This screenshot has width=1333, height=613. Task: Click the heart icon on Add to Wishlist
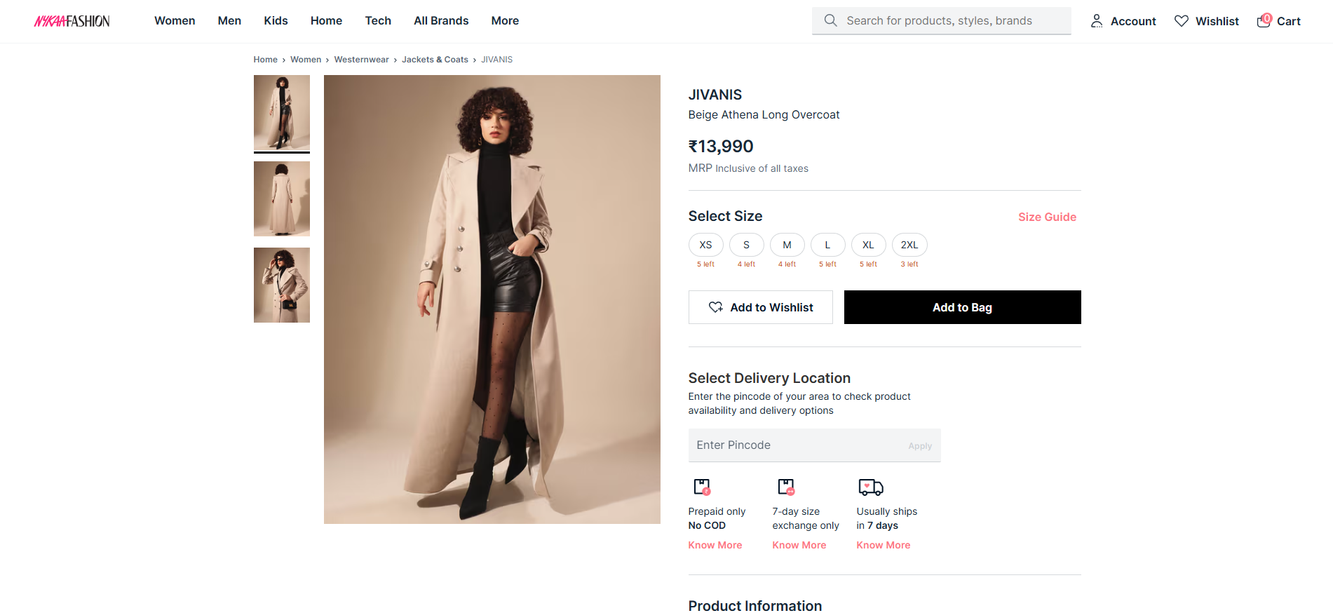tap(715, 307)
